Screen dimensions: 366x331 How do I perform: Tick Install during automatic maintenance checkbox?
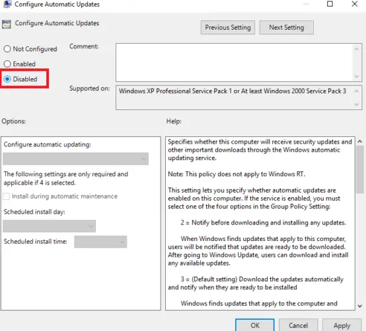(x=7, y=196)
